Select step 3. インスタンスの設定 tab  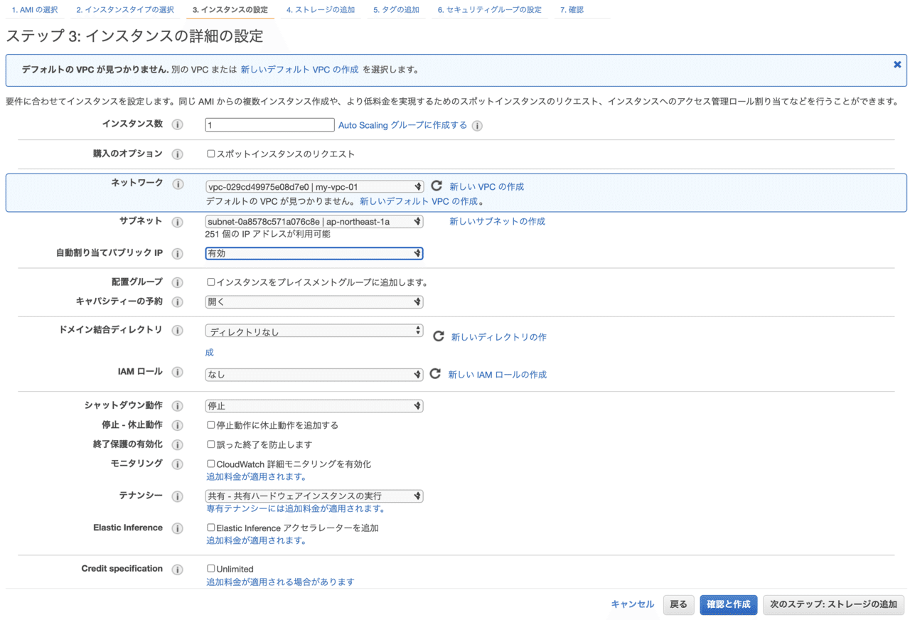click(230, 10)
